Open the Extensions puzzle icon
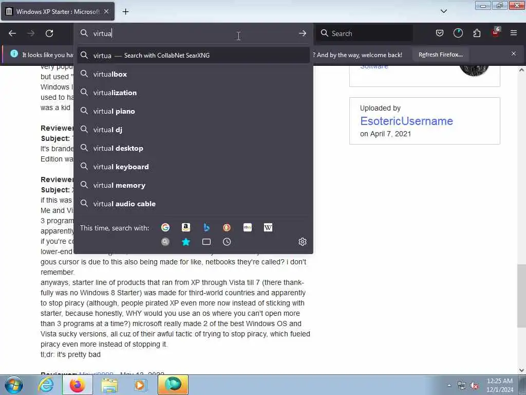Screen dimensions: 526x395 pyautogui.click(x=477, y=33)
